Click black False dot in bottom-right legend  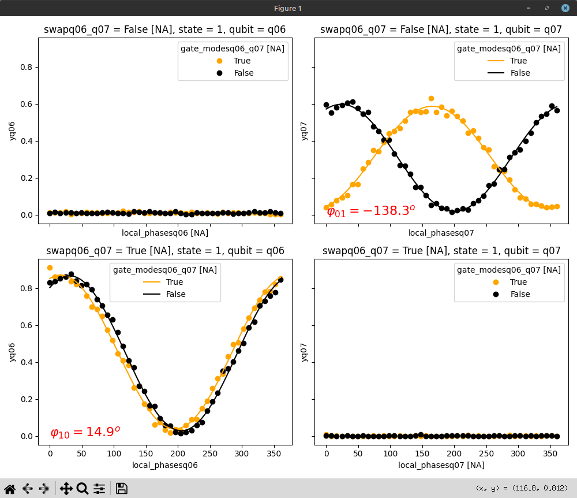pyautogui.click(x=495, y=294)
